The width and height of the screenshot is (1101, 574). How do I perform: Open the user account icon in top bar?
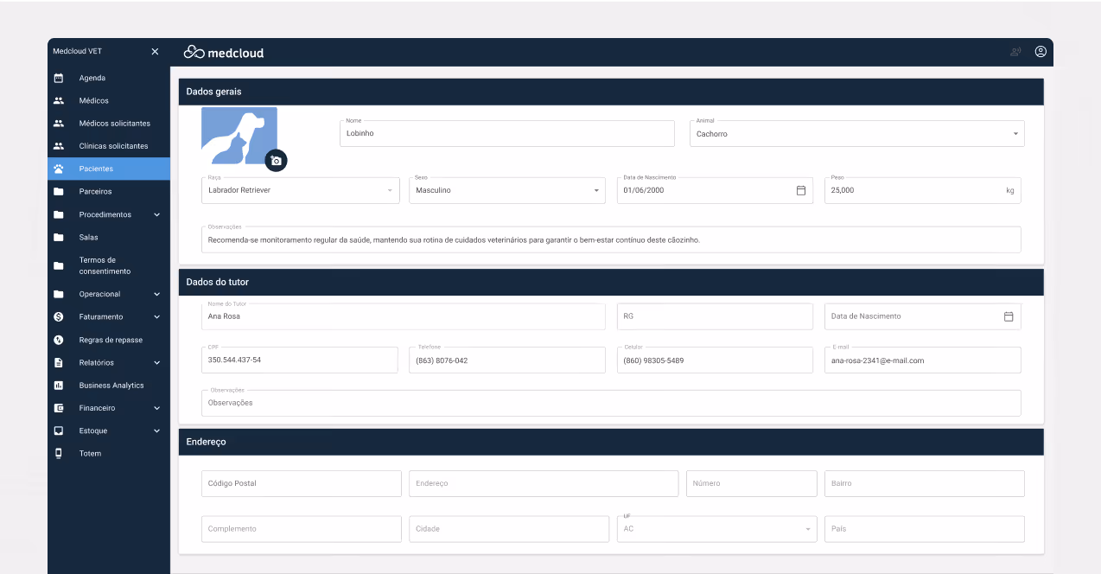pyautogui.click(x=1041, y=52)
